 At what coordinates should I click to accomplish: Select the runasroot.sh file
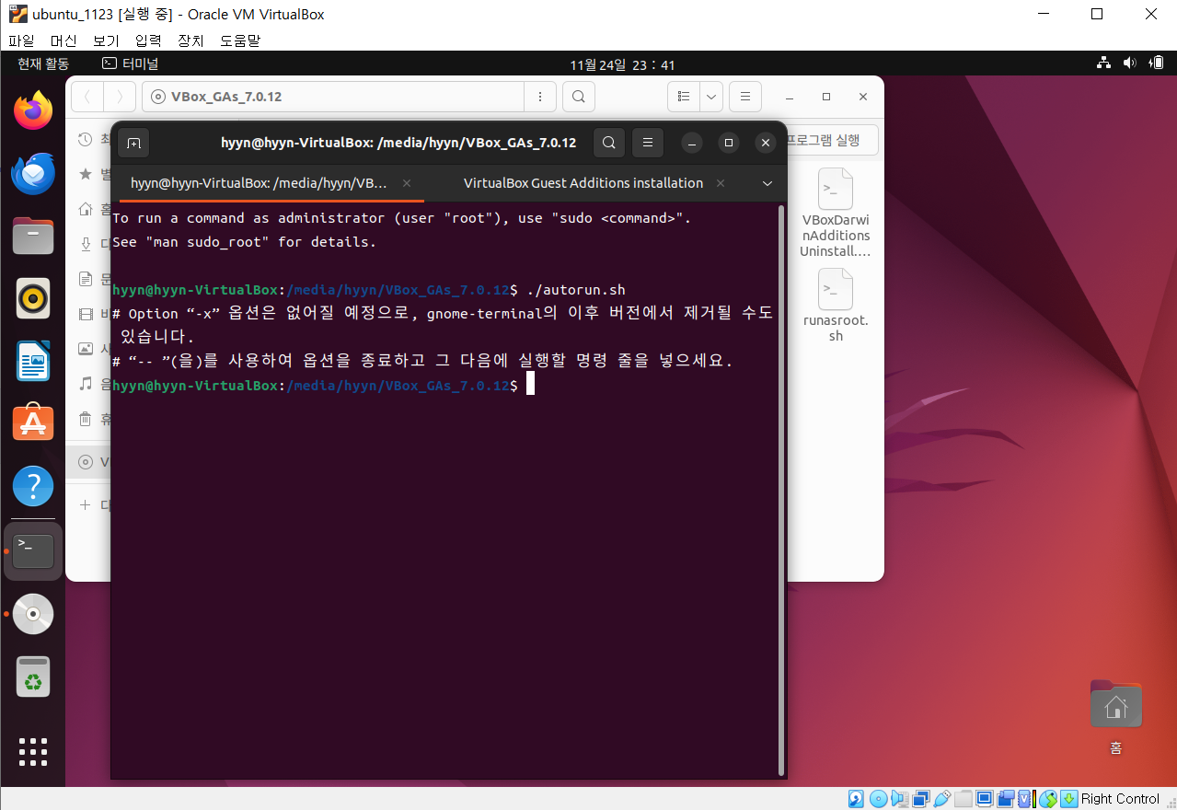coord(836,305)
